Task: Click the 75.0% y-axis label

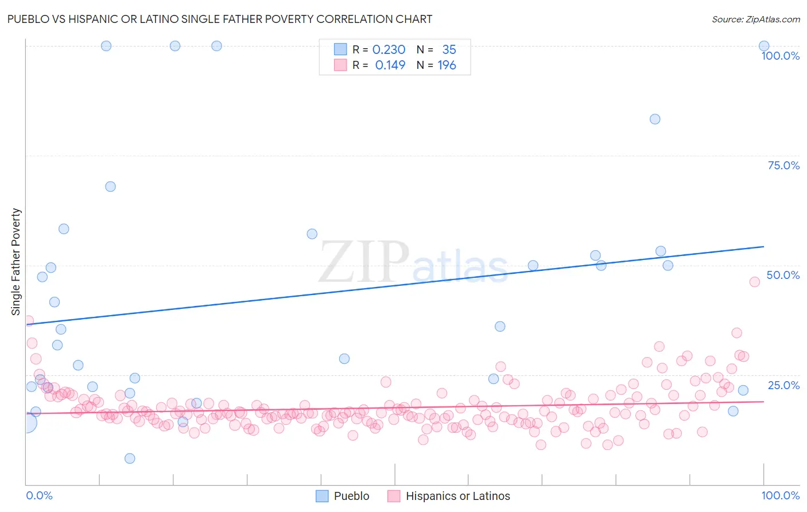Action: (x=783, y=165)
